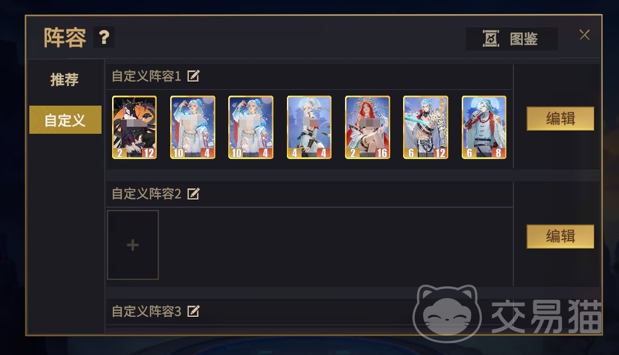Select the white-haired hero card marked 4 and 4
The height and width of the screenshot is (355, 619).
[x=309, y=127]
